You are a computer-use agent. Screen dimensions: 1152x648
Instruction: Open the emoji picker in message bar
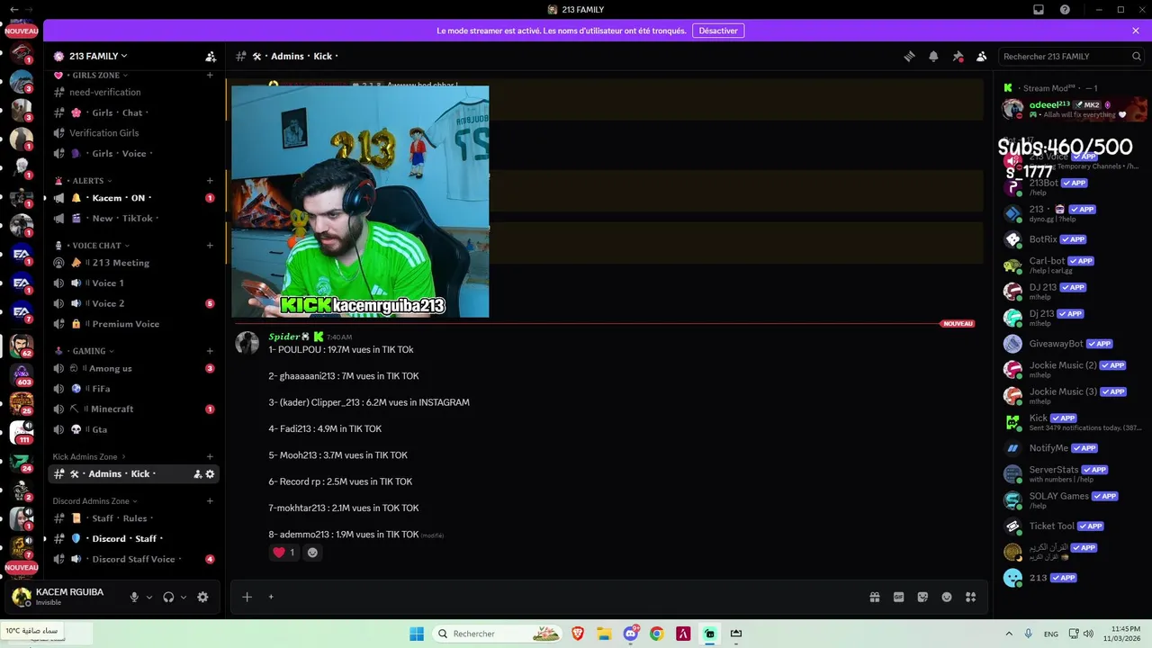point(947,597)
